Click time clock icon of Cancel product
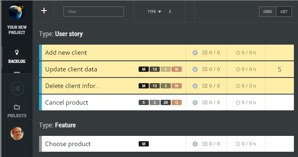The width and height of the screenshot is (298, 157). click(x=238, y=103)
